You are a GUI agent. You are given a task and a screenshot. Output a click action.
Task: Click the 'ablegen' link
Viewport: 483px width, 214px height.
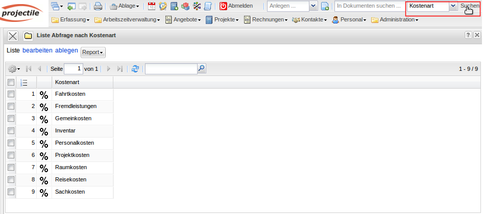[x=66, y=50]
